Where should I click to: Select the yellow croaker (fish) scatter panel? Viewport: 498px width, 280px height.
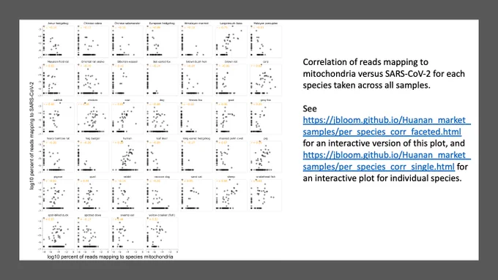click(x=163, y=233)
